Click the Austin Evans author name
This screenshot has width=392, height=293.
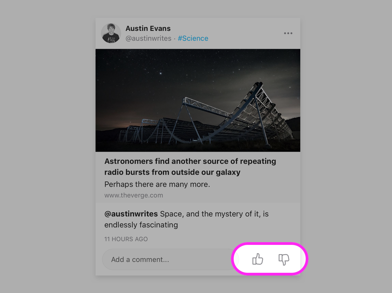(x=148, y=28)
